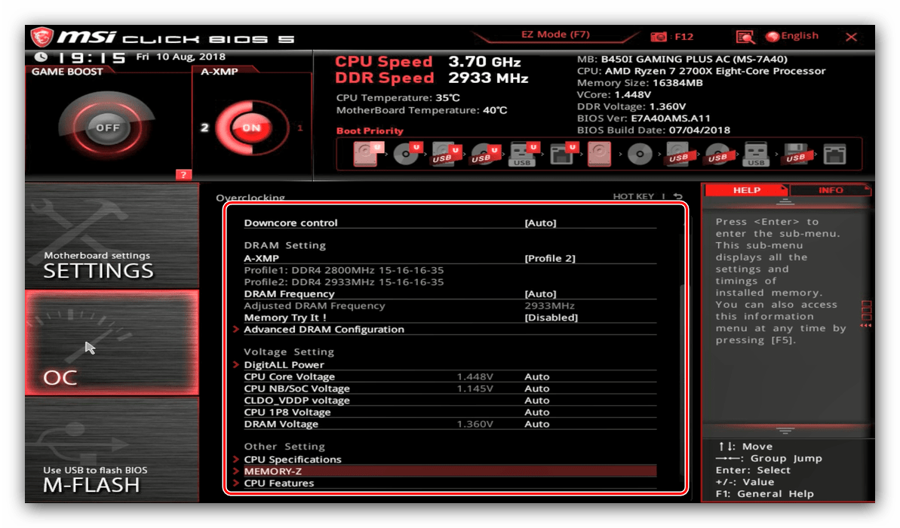Click the red question mark help icon
The height and width of the screenshot is (528, 900).
[183, 175]
